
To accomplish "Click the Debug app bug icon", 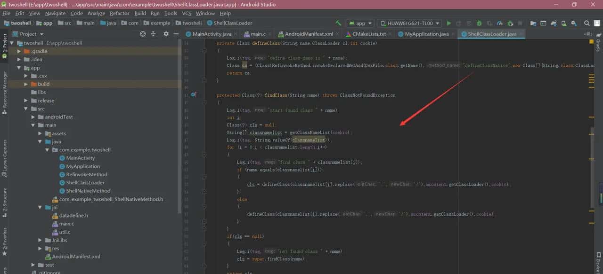I will click(x=479, y=23).
